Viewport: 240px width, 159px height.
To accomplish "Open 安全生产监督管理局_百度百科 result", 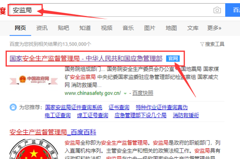I will (53, 132).
